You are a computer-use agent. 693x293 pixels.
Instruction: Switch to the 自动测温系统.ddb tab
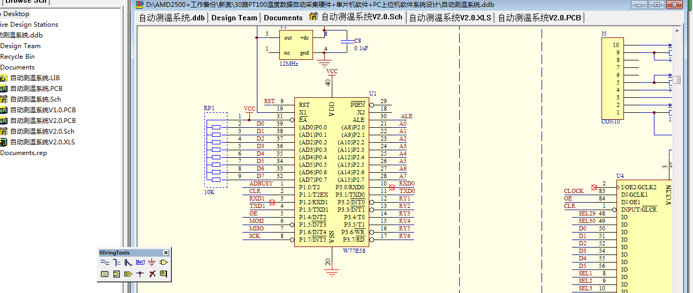click(172, 18)
